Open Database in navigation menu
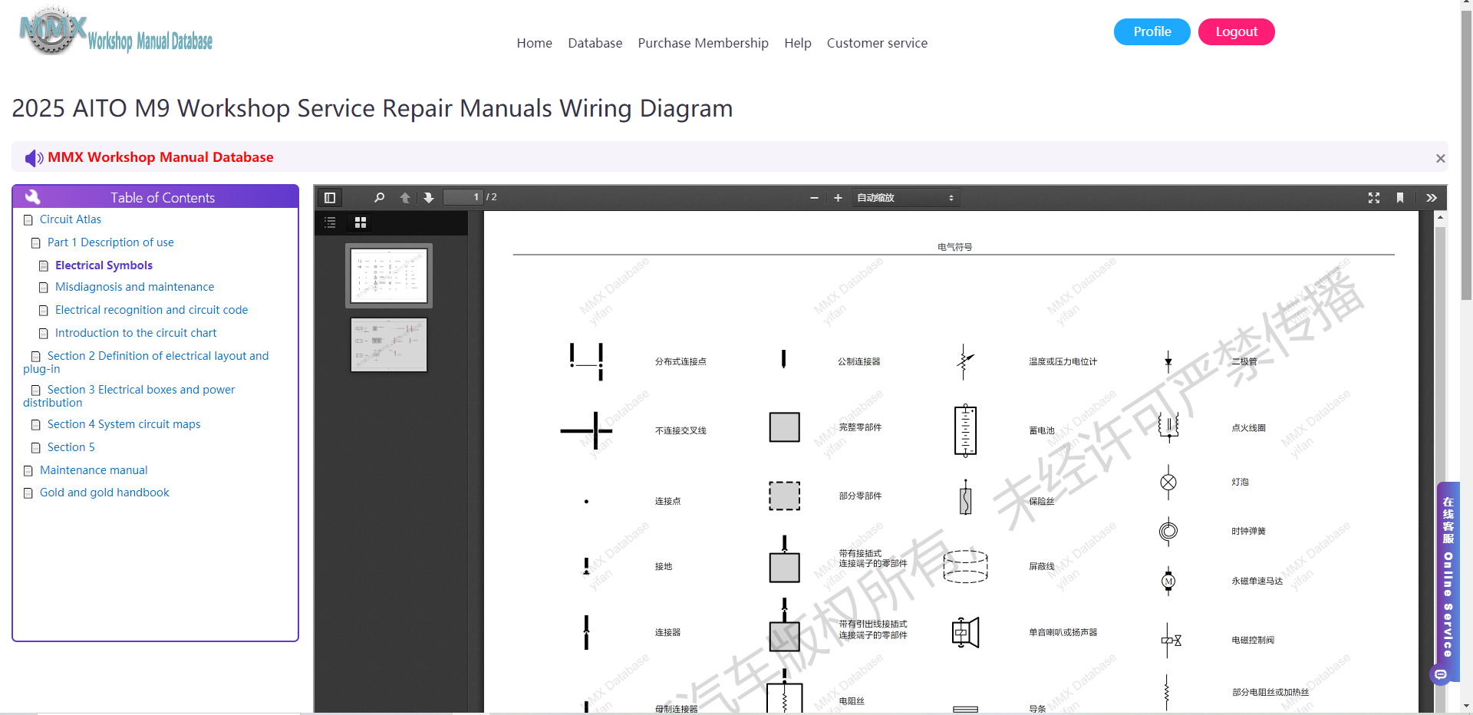1473x715 pixels. [x=595, y=43]
